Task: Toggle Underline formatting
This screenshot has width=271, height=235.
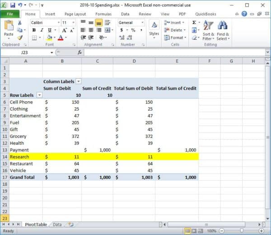Action: [50, 30]
